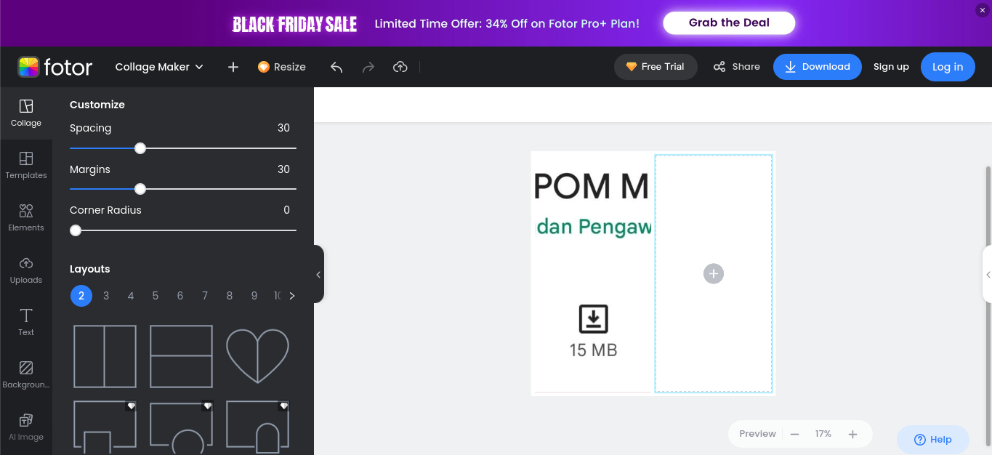Add a photo with the empty cell's plus icon
The height and width of the screenshot is (455, 992).
tap(714, 273)
